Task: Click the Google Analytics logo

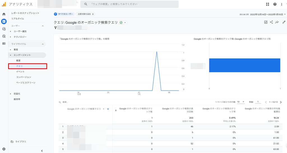Action: tap(4, 4)
